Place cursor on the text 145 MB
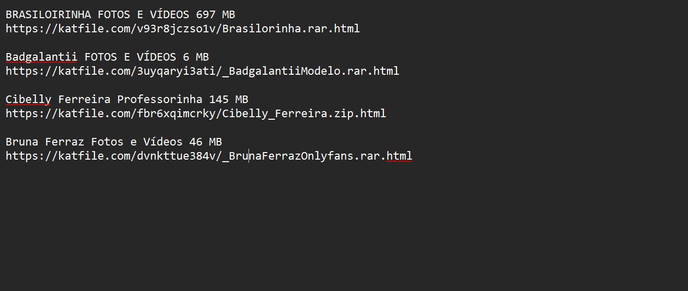 click(229, 100)
